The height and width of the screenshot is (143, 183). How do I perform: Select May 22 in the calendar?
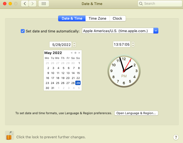[x=78, y=78]
